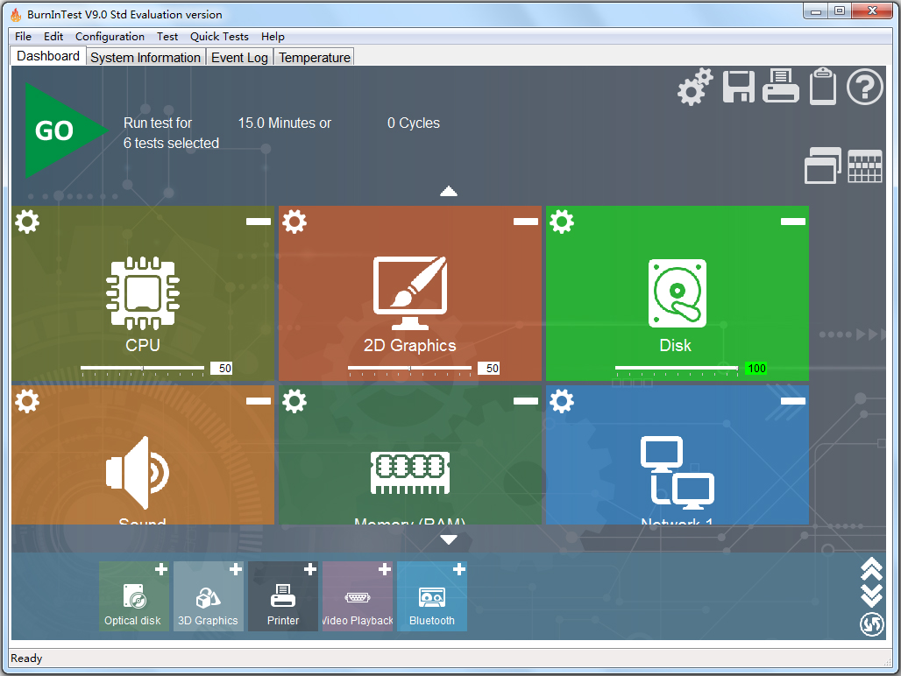Viewport: 901px width, 676px height.
Task: Open the File menu
Action: 23,36
